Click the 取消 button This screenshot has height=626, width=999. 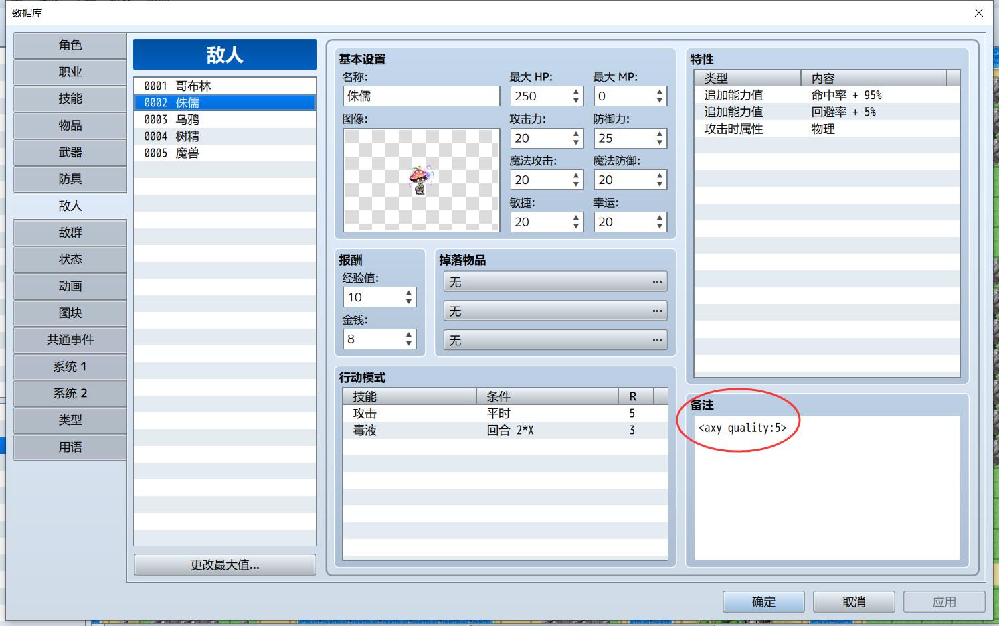854,602
